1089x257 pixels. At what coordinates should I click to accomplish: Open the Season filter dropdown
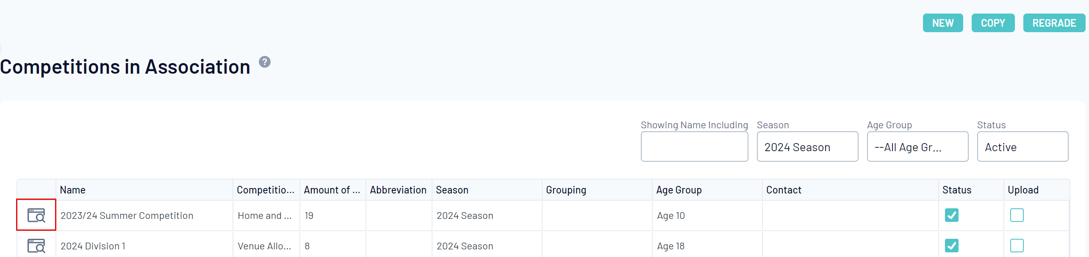pos(807,147)
